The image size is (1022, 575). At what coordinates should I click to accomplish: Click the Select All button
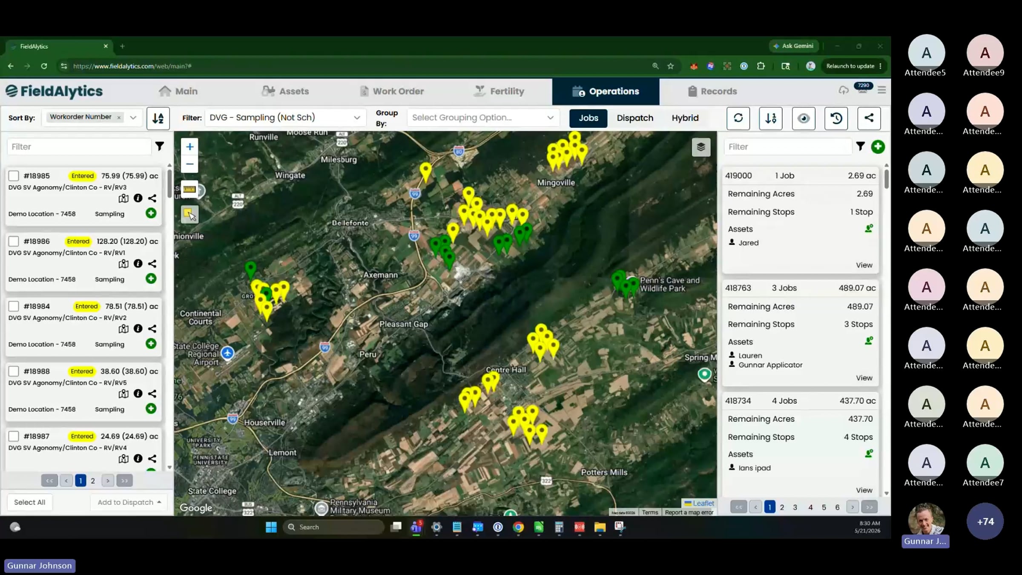pyautogui.click(x=29, y=503)
